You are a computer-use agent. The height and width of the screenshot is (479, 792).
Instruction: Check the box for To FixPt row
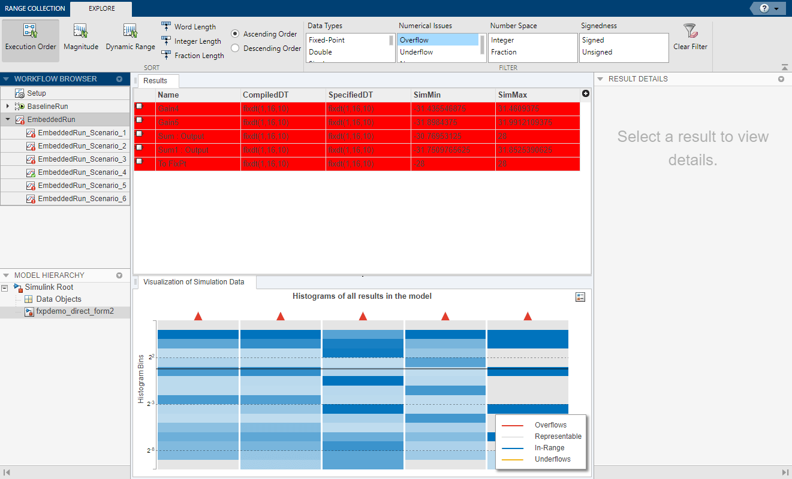click(x=139, y=162)
